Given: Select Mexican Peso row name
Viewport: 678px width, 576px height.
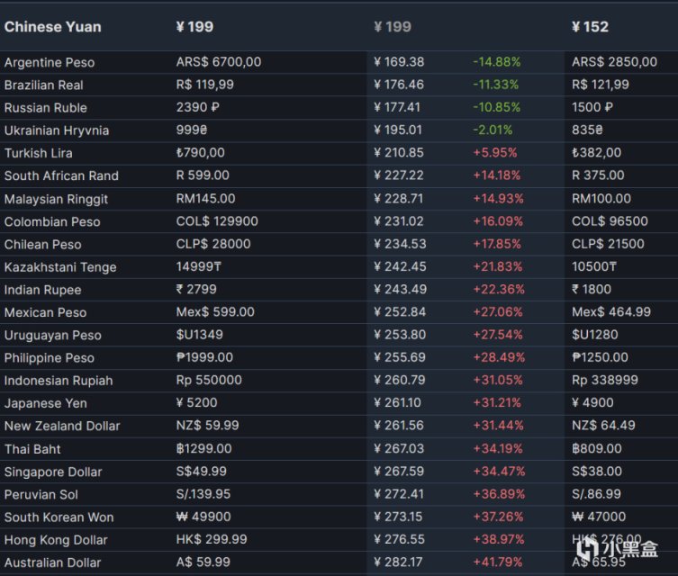Looking at the screenshot, I should (x=45, y=312).
